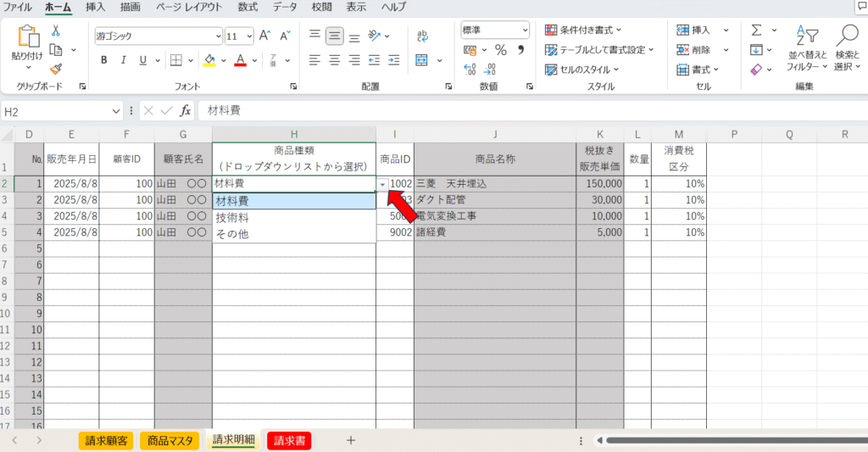Click the AutoSum sigma icon

click(756, 31)
